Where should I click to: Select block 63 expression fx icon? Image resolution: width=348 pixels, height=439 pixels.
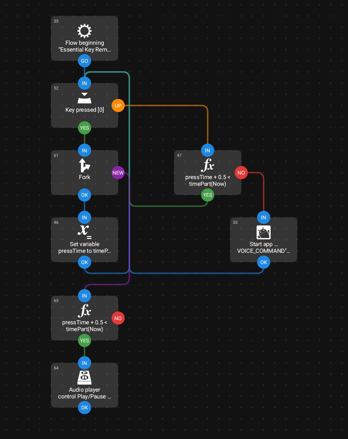(84, 310)
